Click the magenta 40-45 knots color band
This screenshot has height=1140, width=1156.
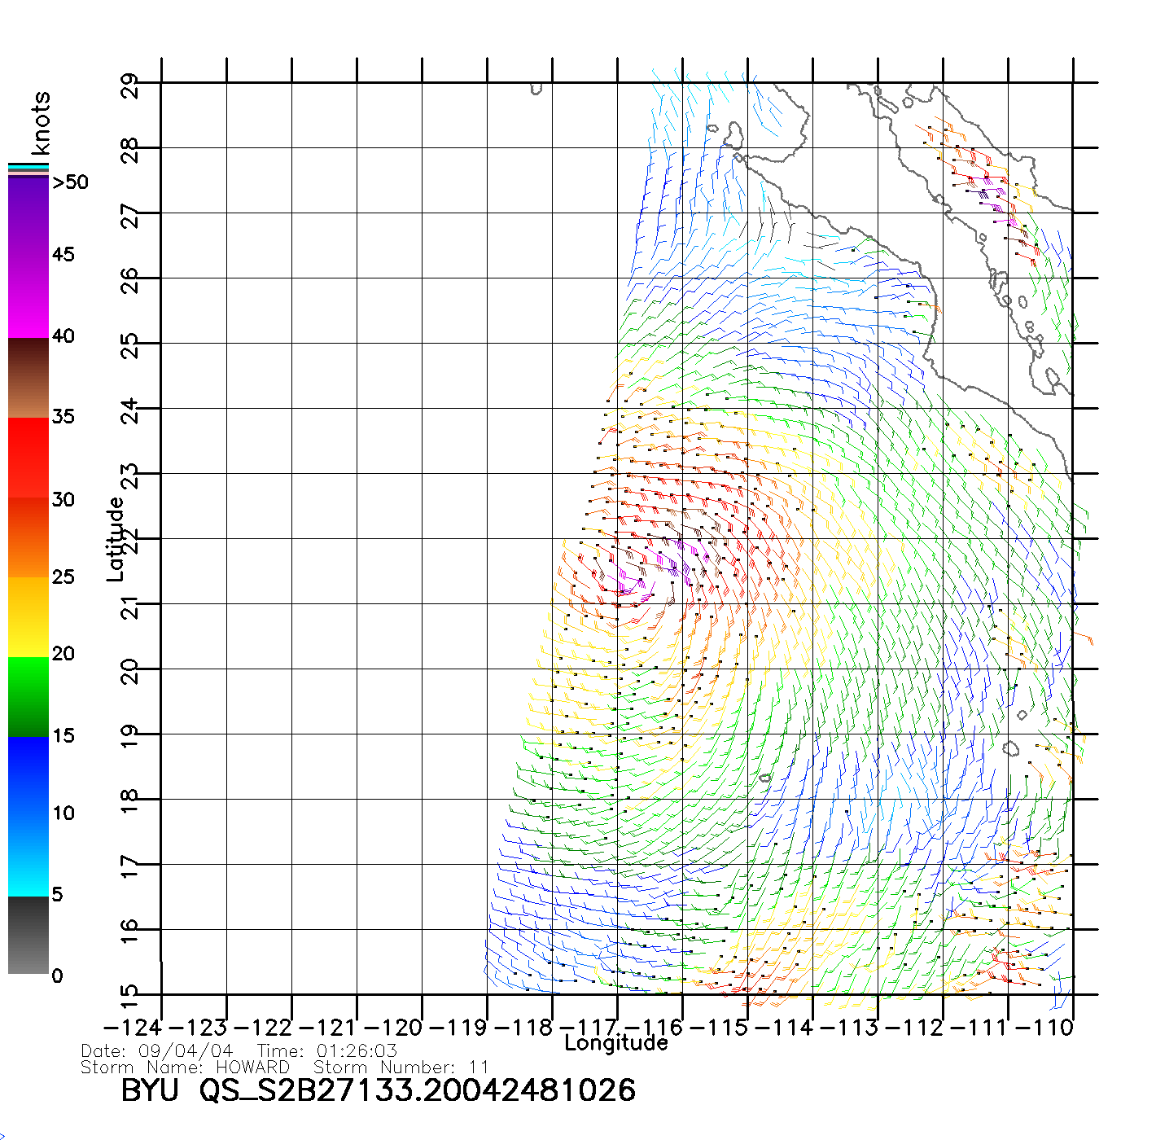pyautogui.click(x=28, y=297)
